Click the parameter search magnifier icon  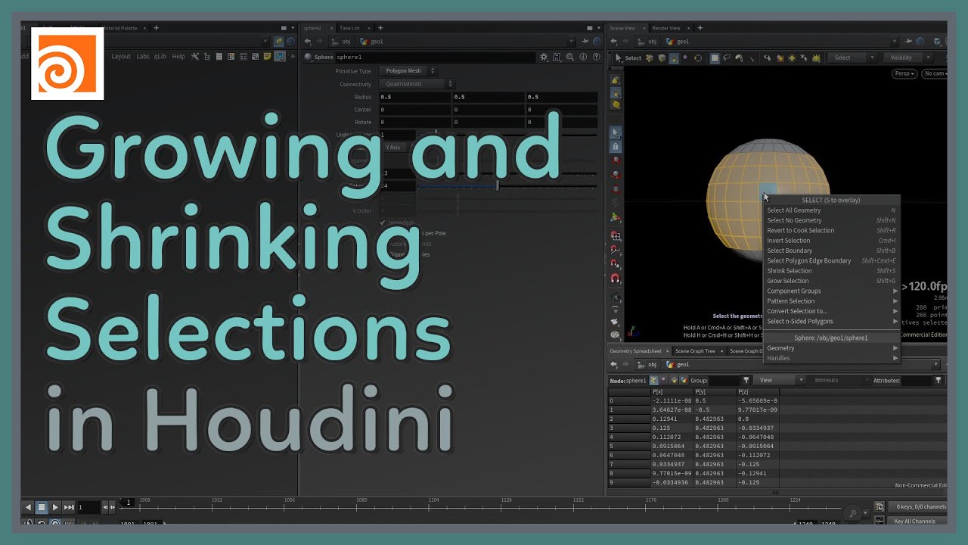(570, 57)
